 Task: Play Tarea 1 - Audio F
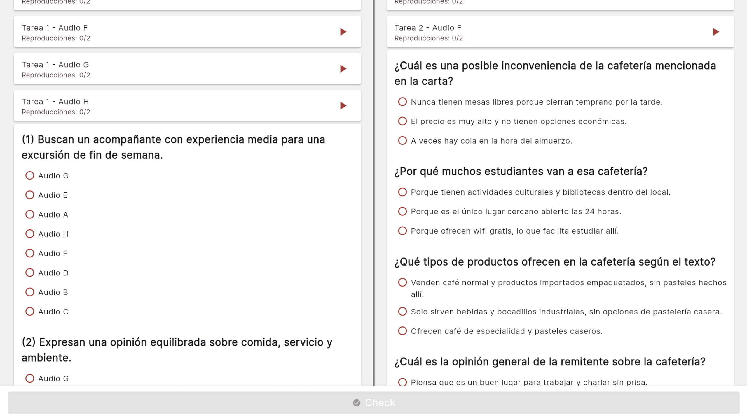[x=343, y=32]
